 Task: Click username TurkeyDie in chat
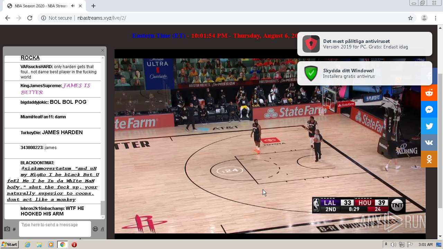click(30, 133)
